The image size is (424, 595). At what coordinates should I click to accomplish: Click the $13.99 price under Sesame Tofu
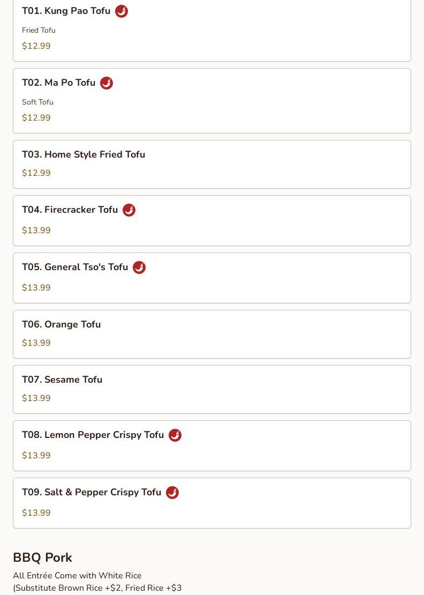36,398
